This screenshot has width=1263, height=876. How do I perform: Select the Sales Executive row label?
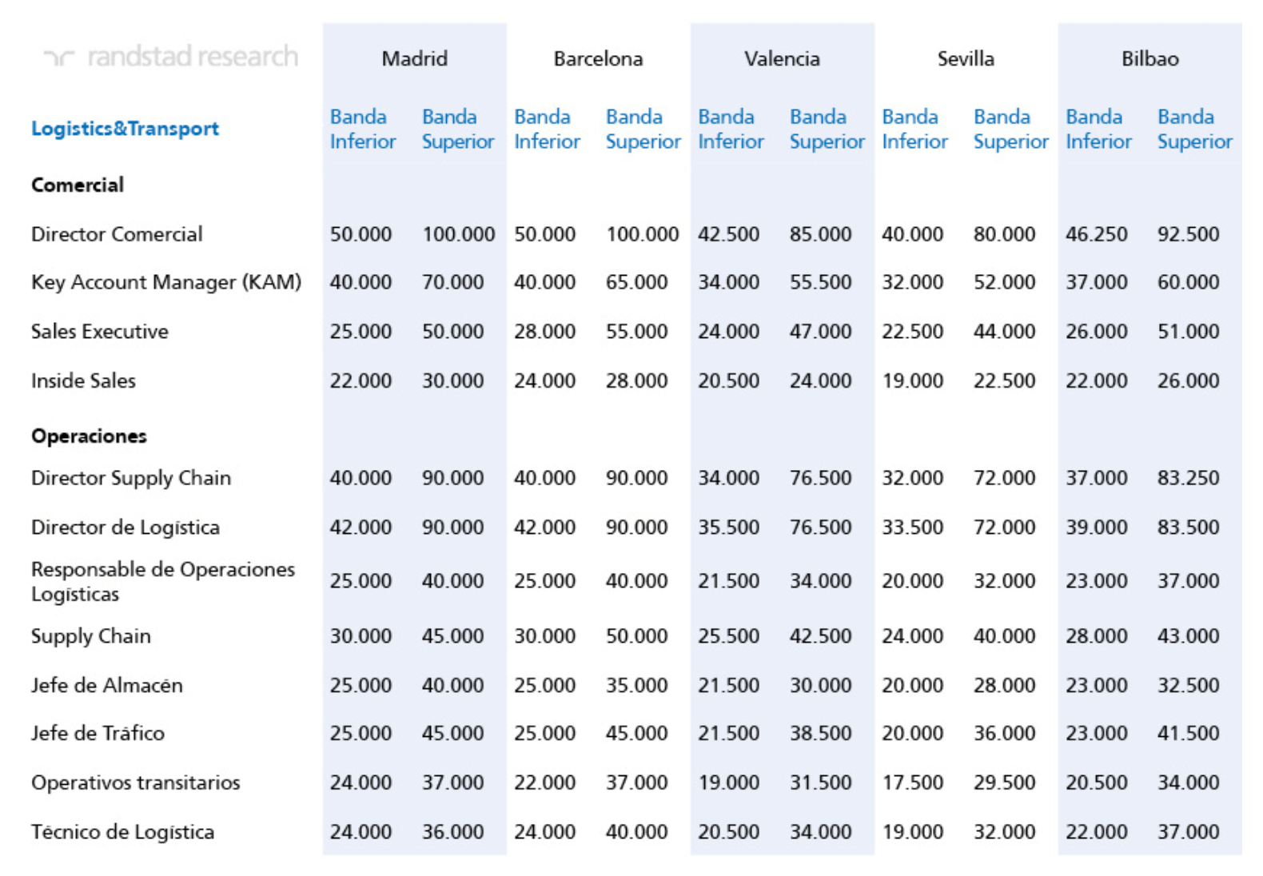(100, 332)
